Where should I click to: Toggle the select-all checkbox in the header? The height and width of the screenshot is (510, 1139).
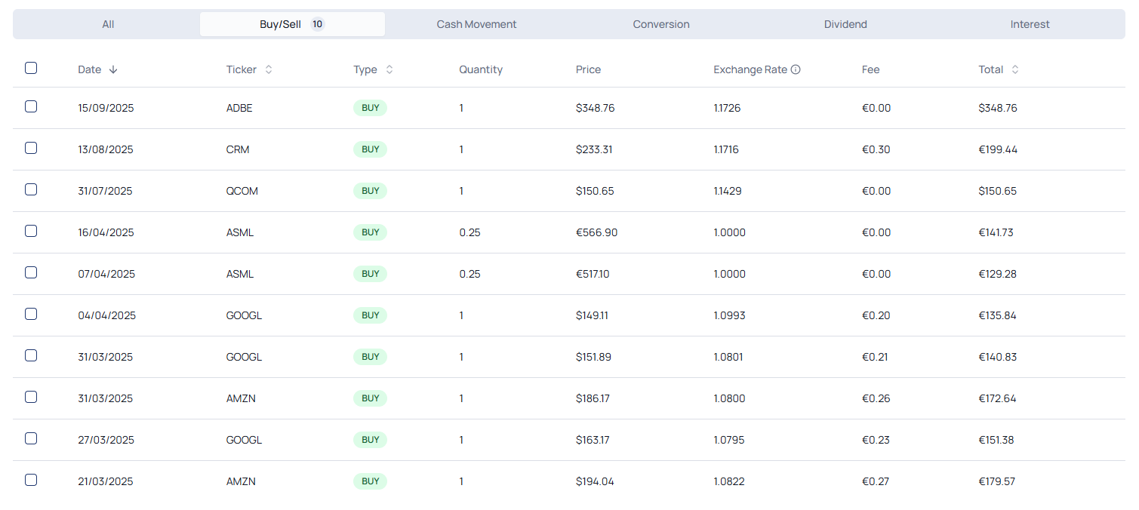(x=31, y=68)
